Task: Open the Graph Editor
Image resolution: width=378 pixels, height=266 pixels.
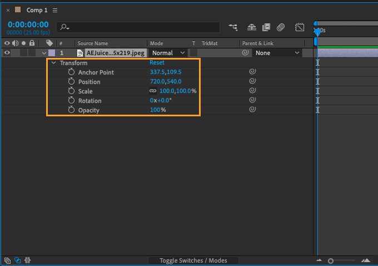Action: coord(300,27)
